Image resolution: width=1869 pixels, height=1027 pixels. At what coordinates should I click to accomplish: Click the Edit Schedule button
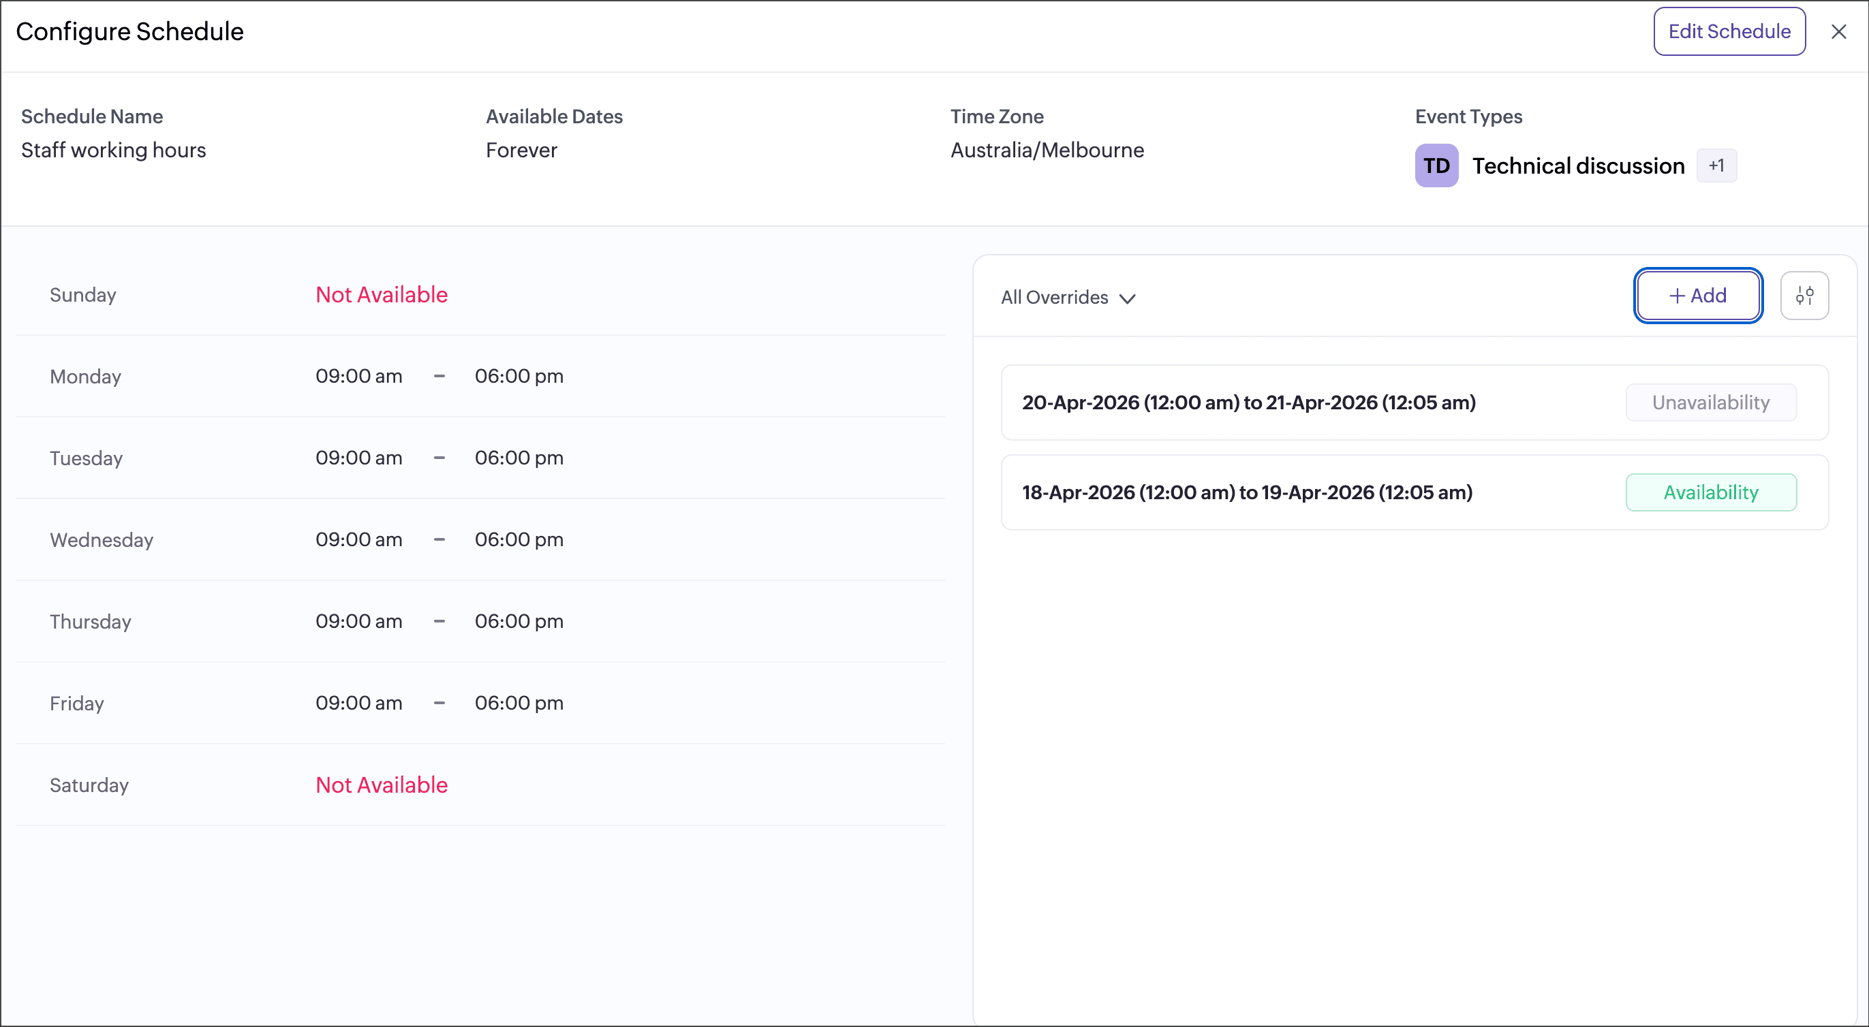coord(1729,31)
